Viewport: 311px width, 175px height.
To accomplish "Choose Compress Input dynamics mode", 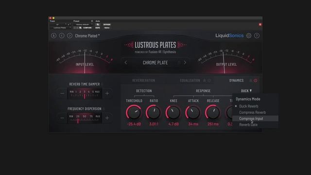I will coord(255,119).
